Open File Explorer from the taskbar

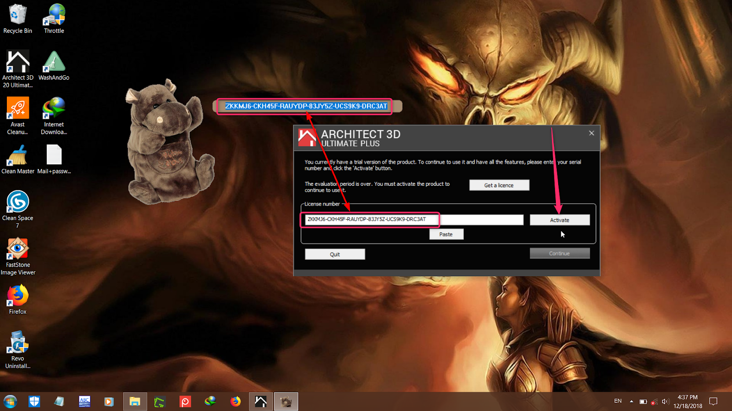click(135, 401)
